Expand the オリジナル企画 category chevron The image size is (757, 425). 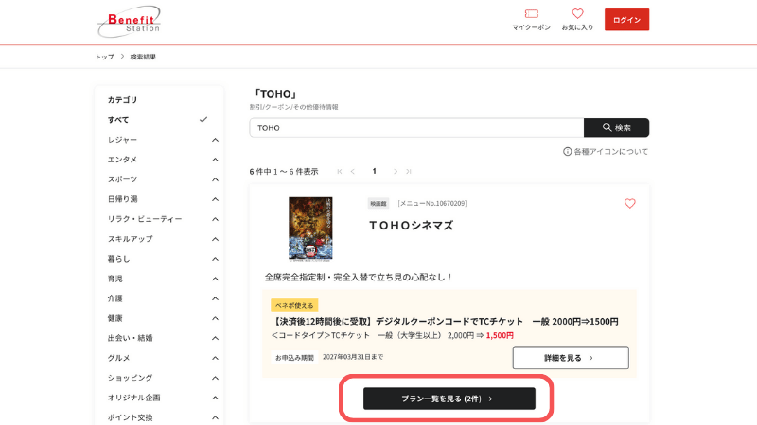(x=216, y=398)
